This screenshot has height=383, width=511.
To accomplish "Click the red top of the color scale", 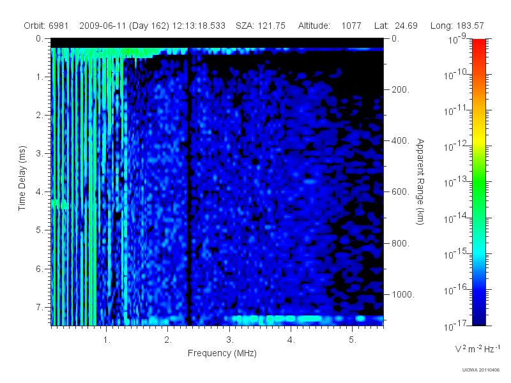I will click(478, 45).
